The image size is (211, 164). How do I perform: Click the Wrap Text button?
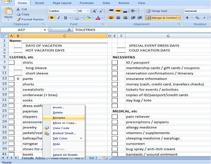coord(157,11)
